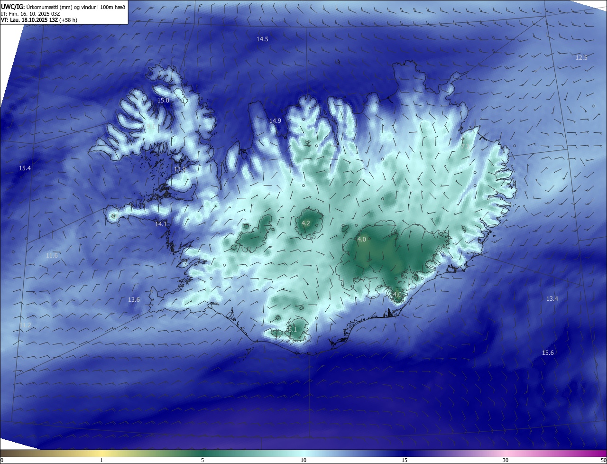Click the 15.6 value in the southeast ocean

pos(548,353)
